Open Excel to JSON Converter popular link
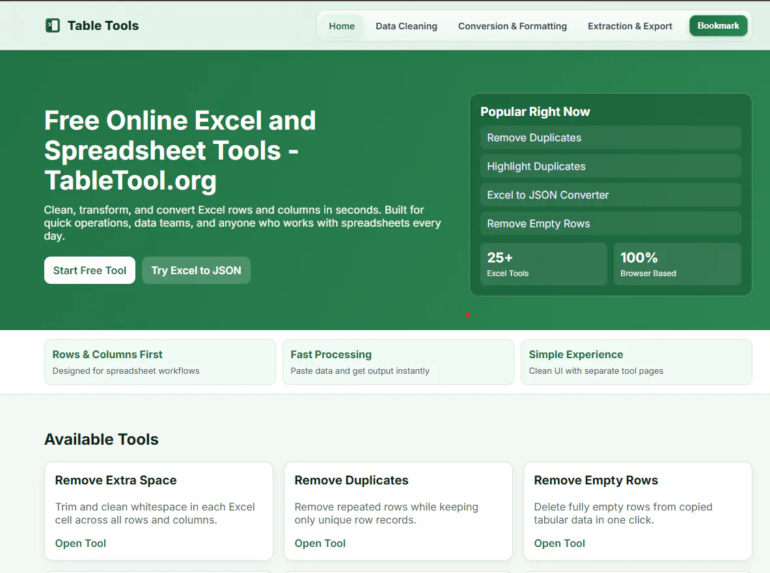Viewport: 770px width, 573px height. (611, 195)
